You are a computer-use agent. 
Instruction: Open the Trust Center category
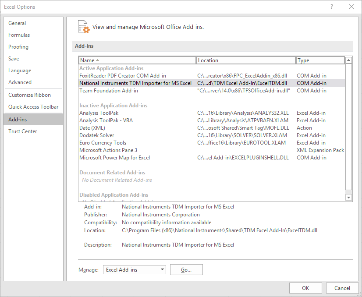point(23,131)
